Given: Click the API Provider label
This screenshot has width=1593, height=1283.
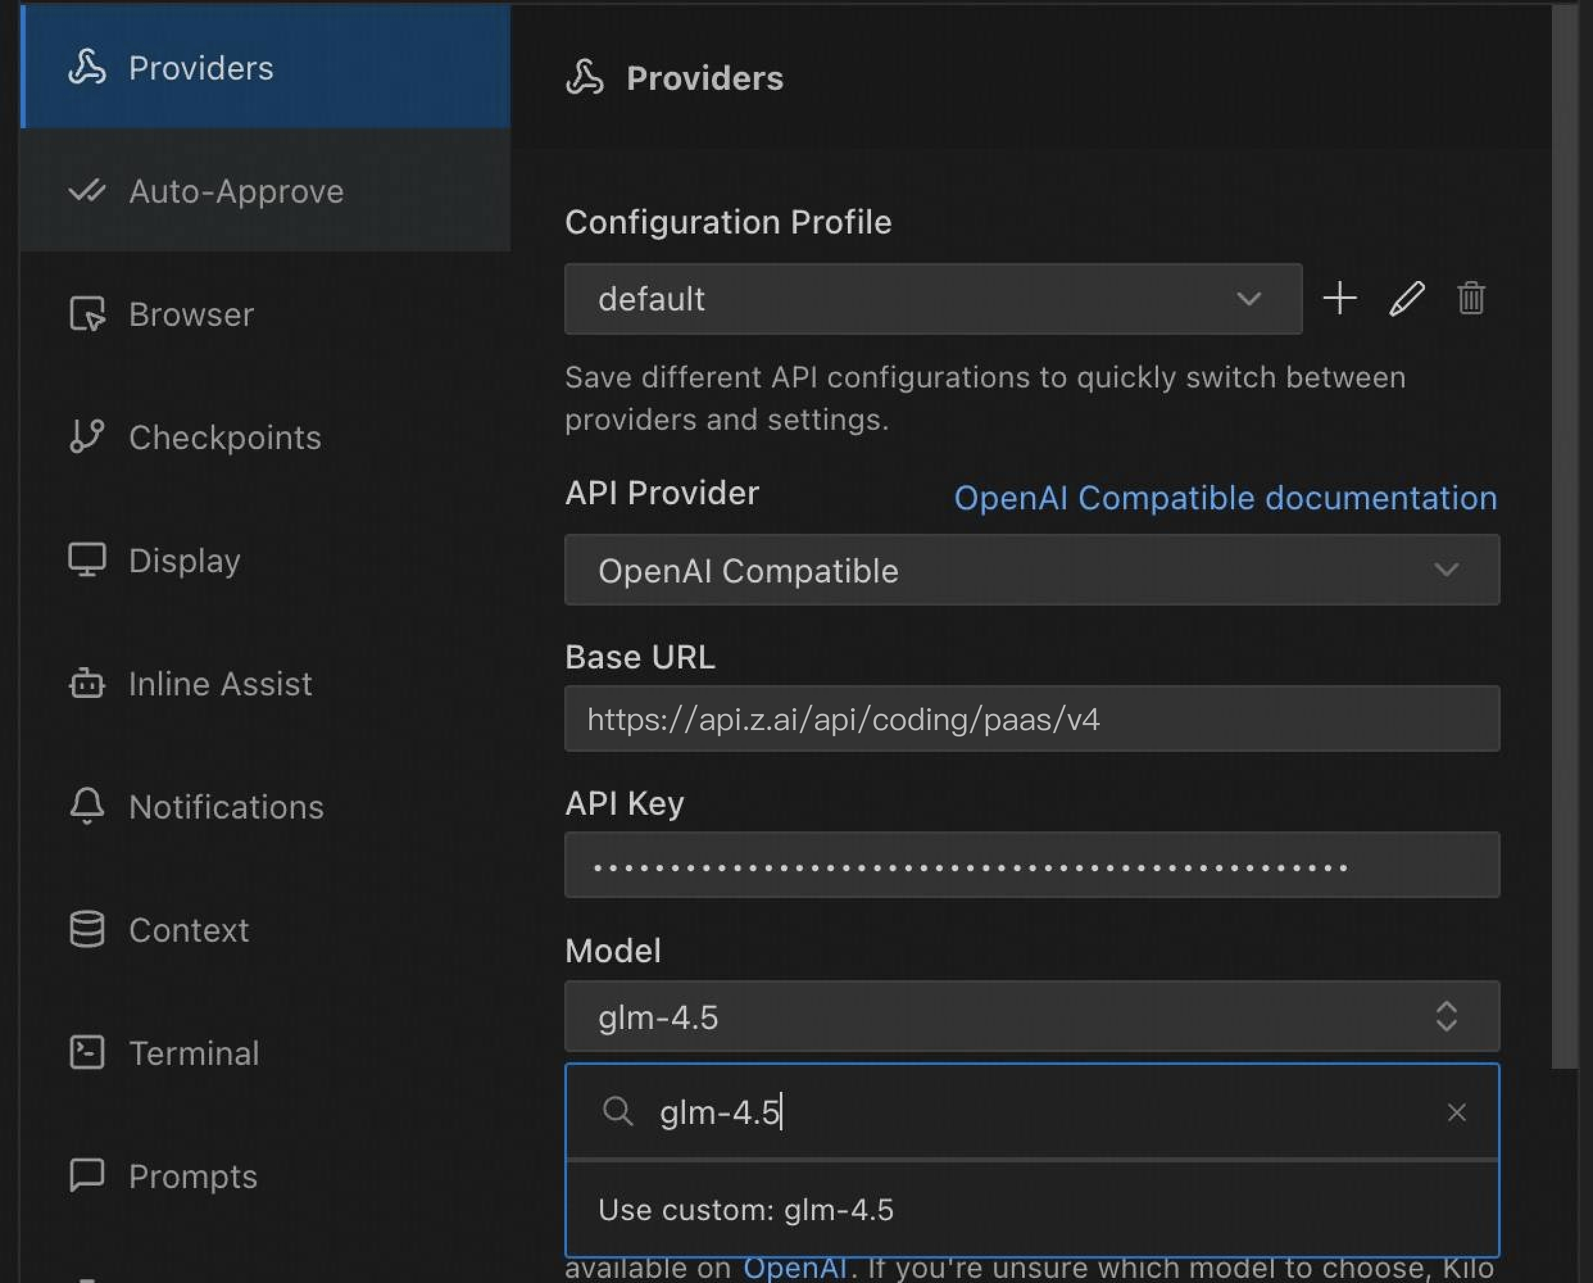Looking at the screenshot, I should [x=662, y=493].
